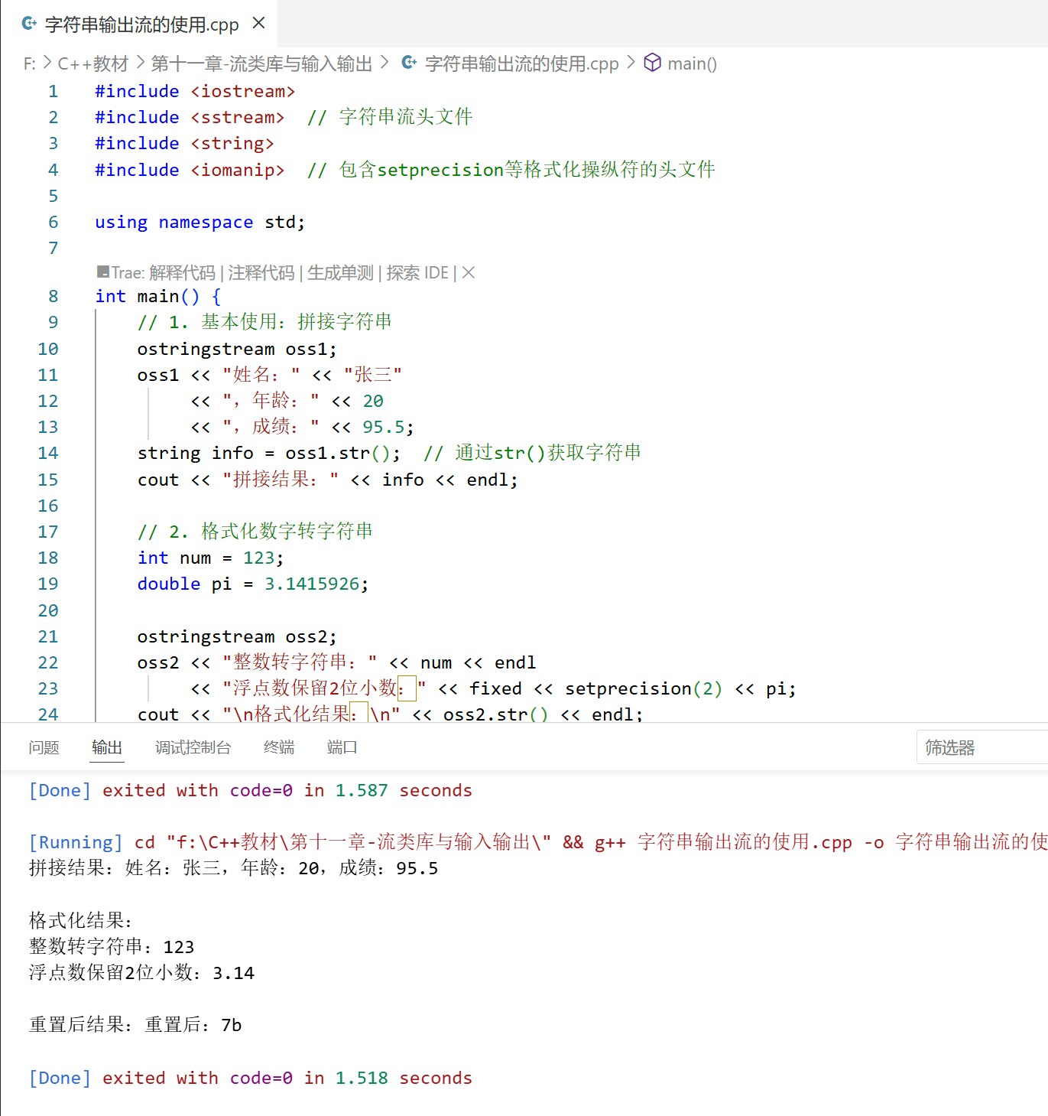Click the F: drive breadcrumb
This screenshot has height=1116, width=1048.
tap(29, 63)
